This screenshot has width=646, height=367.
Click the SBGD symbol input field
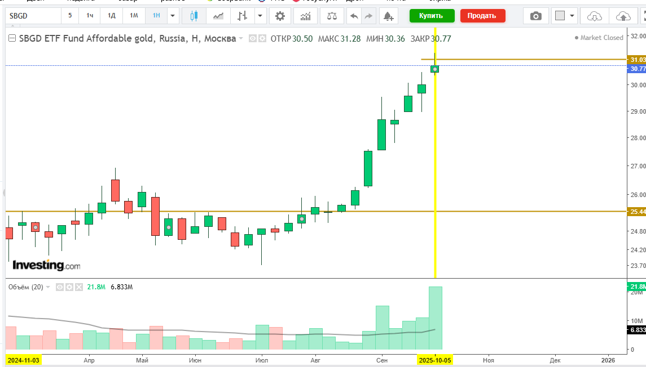(x=33, y=16)
